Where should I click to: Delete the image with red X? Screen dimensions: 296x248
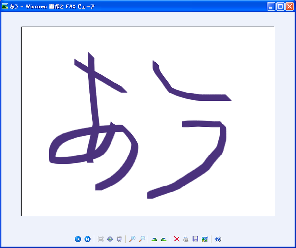pyautogui.click(x=176, y=239)
